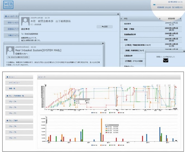
Task: Toggle orange test 02 legend in line chart
Action: point(103,113)
